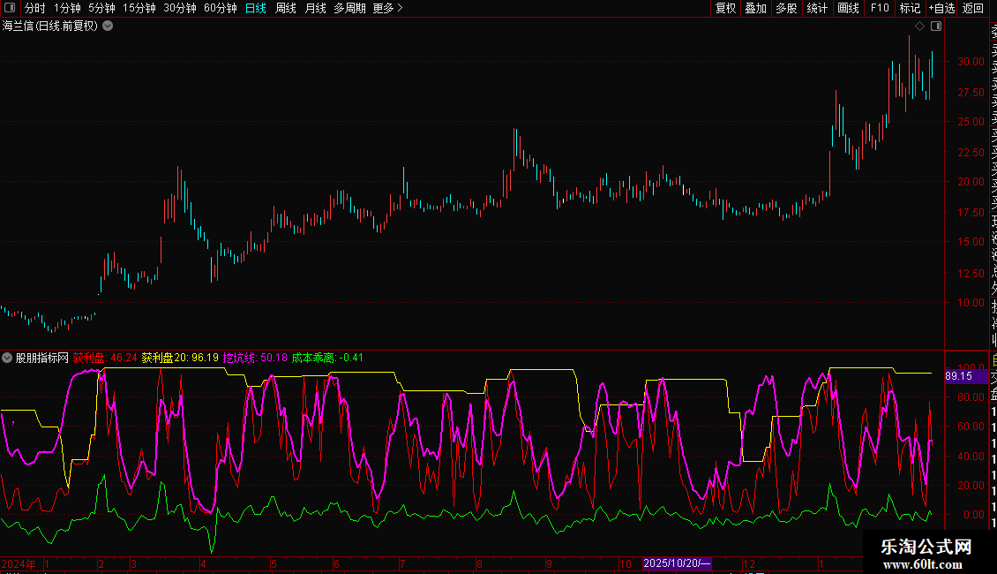997x574 pixels.
Task: Open the 多周期 multi-period view
Action: click(x=349, y=8)
